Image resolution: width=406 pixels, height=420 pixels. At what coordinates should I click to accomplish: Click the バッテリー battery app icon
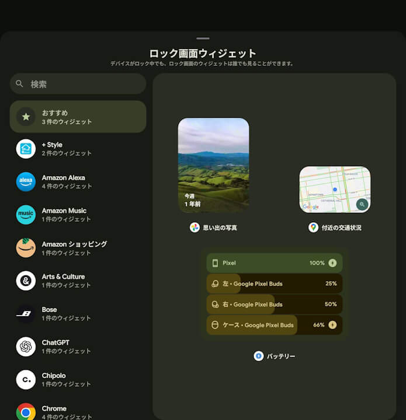259,356
